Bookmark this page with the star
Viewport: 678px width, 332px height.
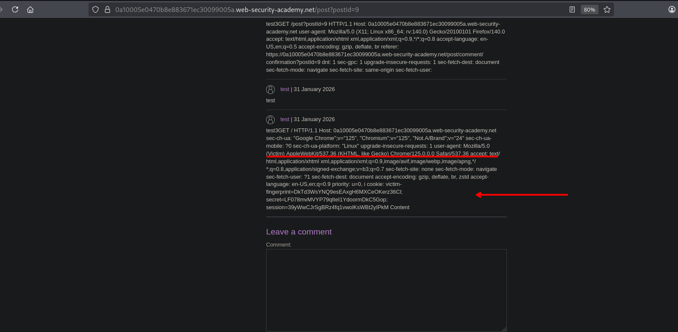point(607,9)
